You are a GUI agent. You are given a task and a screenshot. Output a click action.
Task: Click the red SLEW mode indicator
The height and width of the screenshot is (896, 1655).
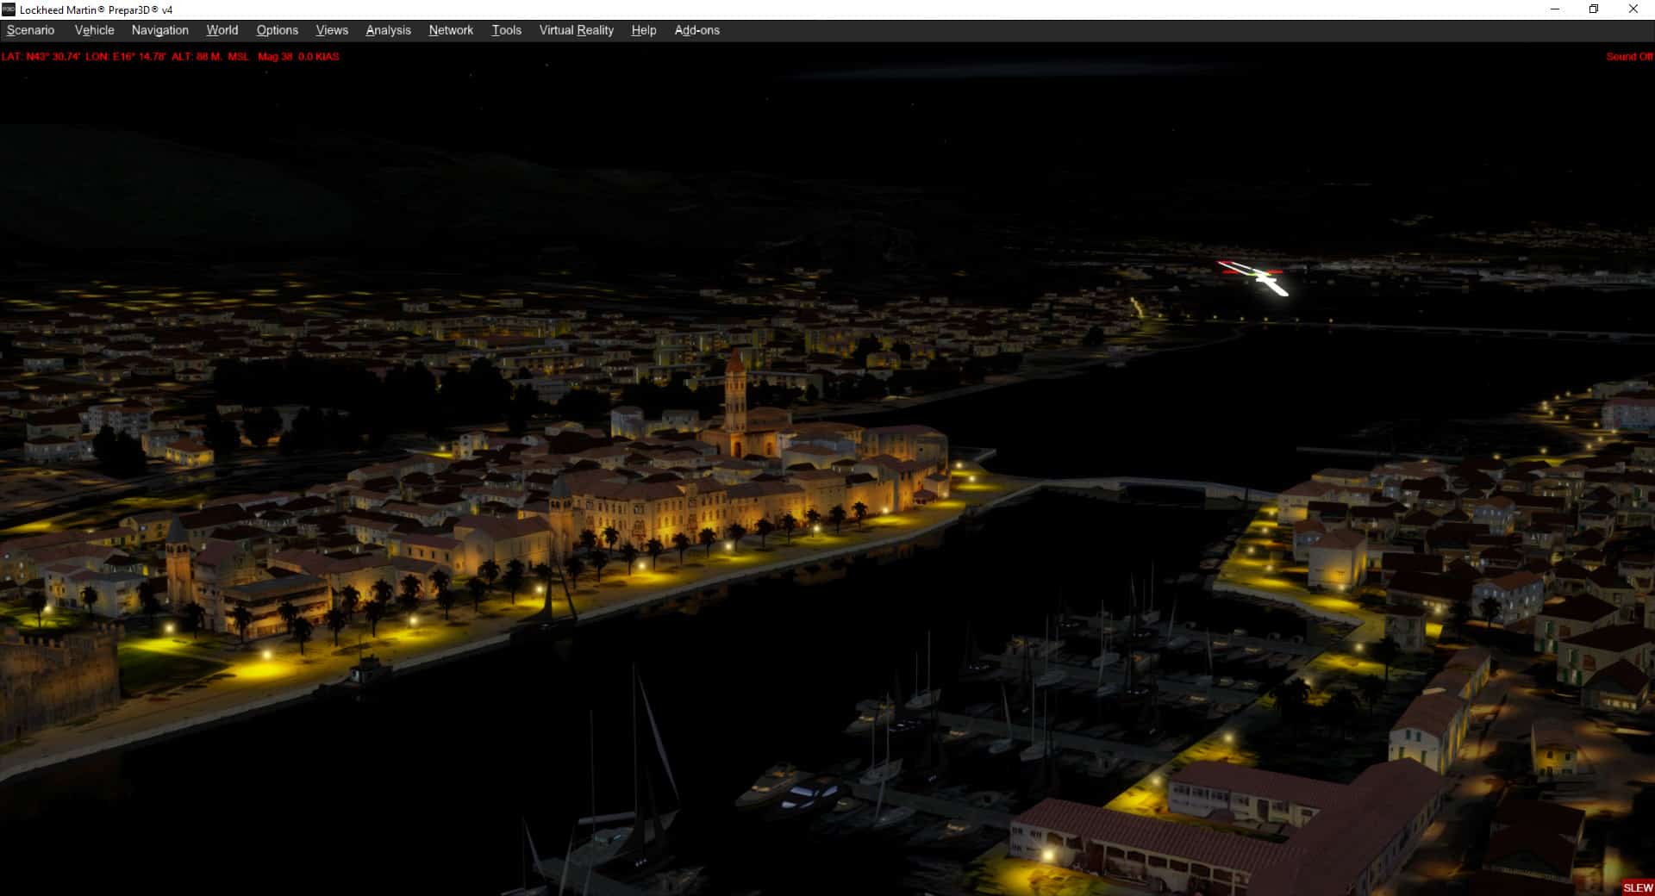(1638, 887)
